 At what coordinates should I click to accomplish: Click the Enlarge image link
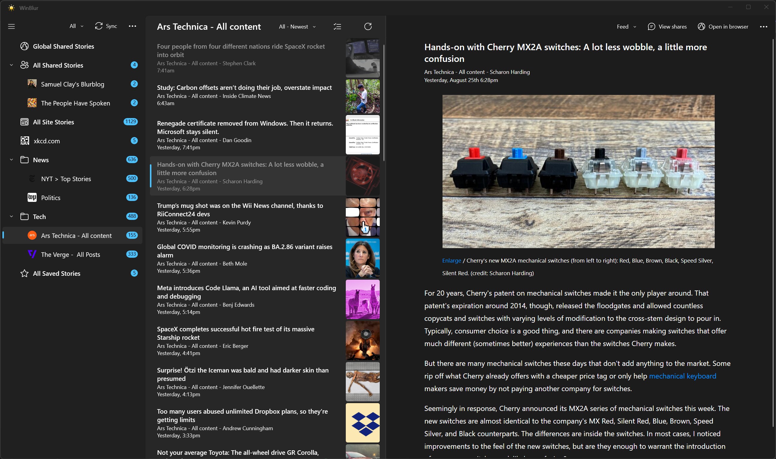tap(451, 260)
